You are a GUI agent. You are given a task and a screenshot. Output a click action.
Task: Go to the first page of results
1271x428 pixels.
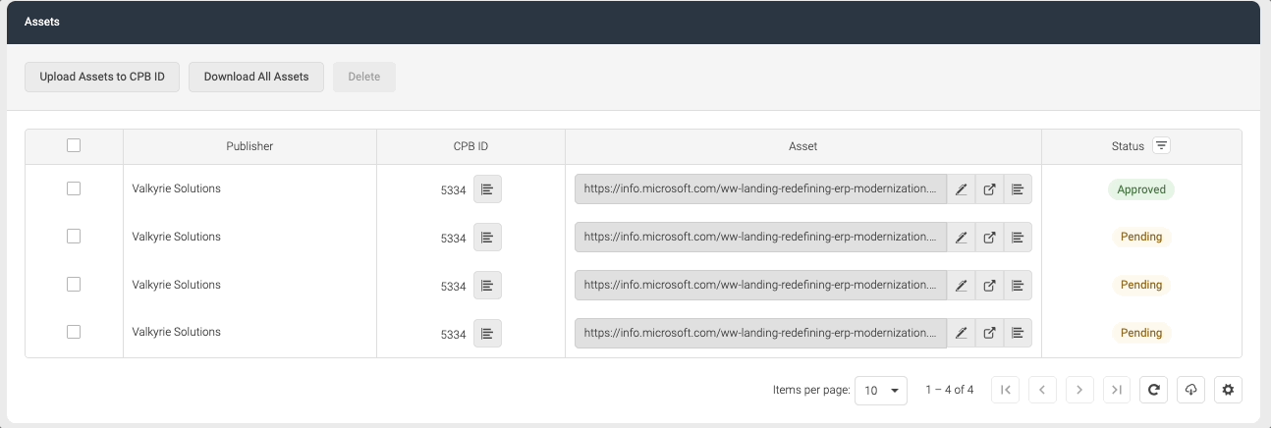pos(1005,390)
